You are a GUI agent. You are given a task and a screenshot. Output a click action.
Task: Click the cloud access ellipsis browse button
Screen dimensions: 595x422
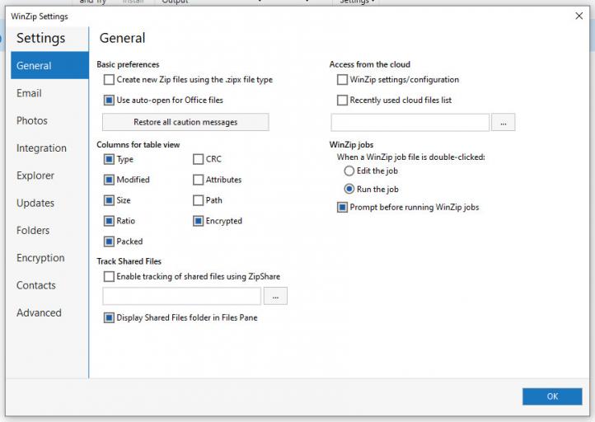click(x=504, y=122)
